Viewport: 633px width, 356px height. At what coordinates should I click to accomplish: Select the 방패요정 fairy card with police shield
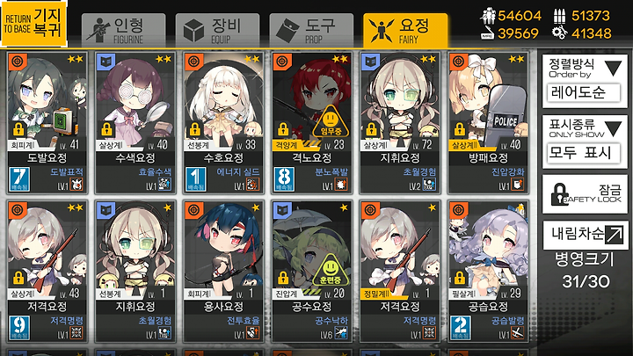(488, 123)
